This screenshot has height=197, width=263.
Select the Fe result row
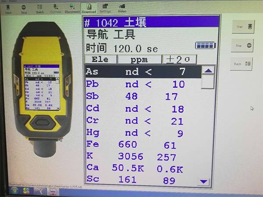143,144
